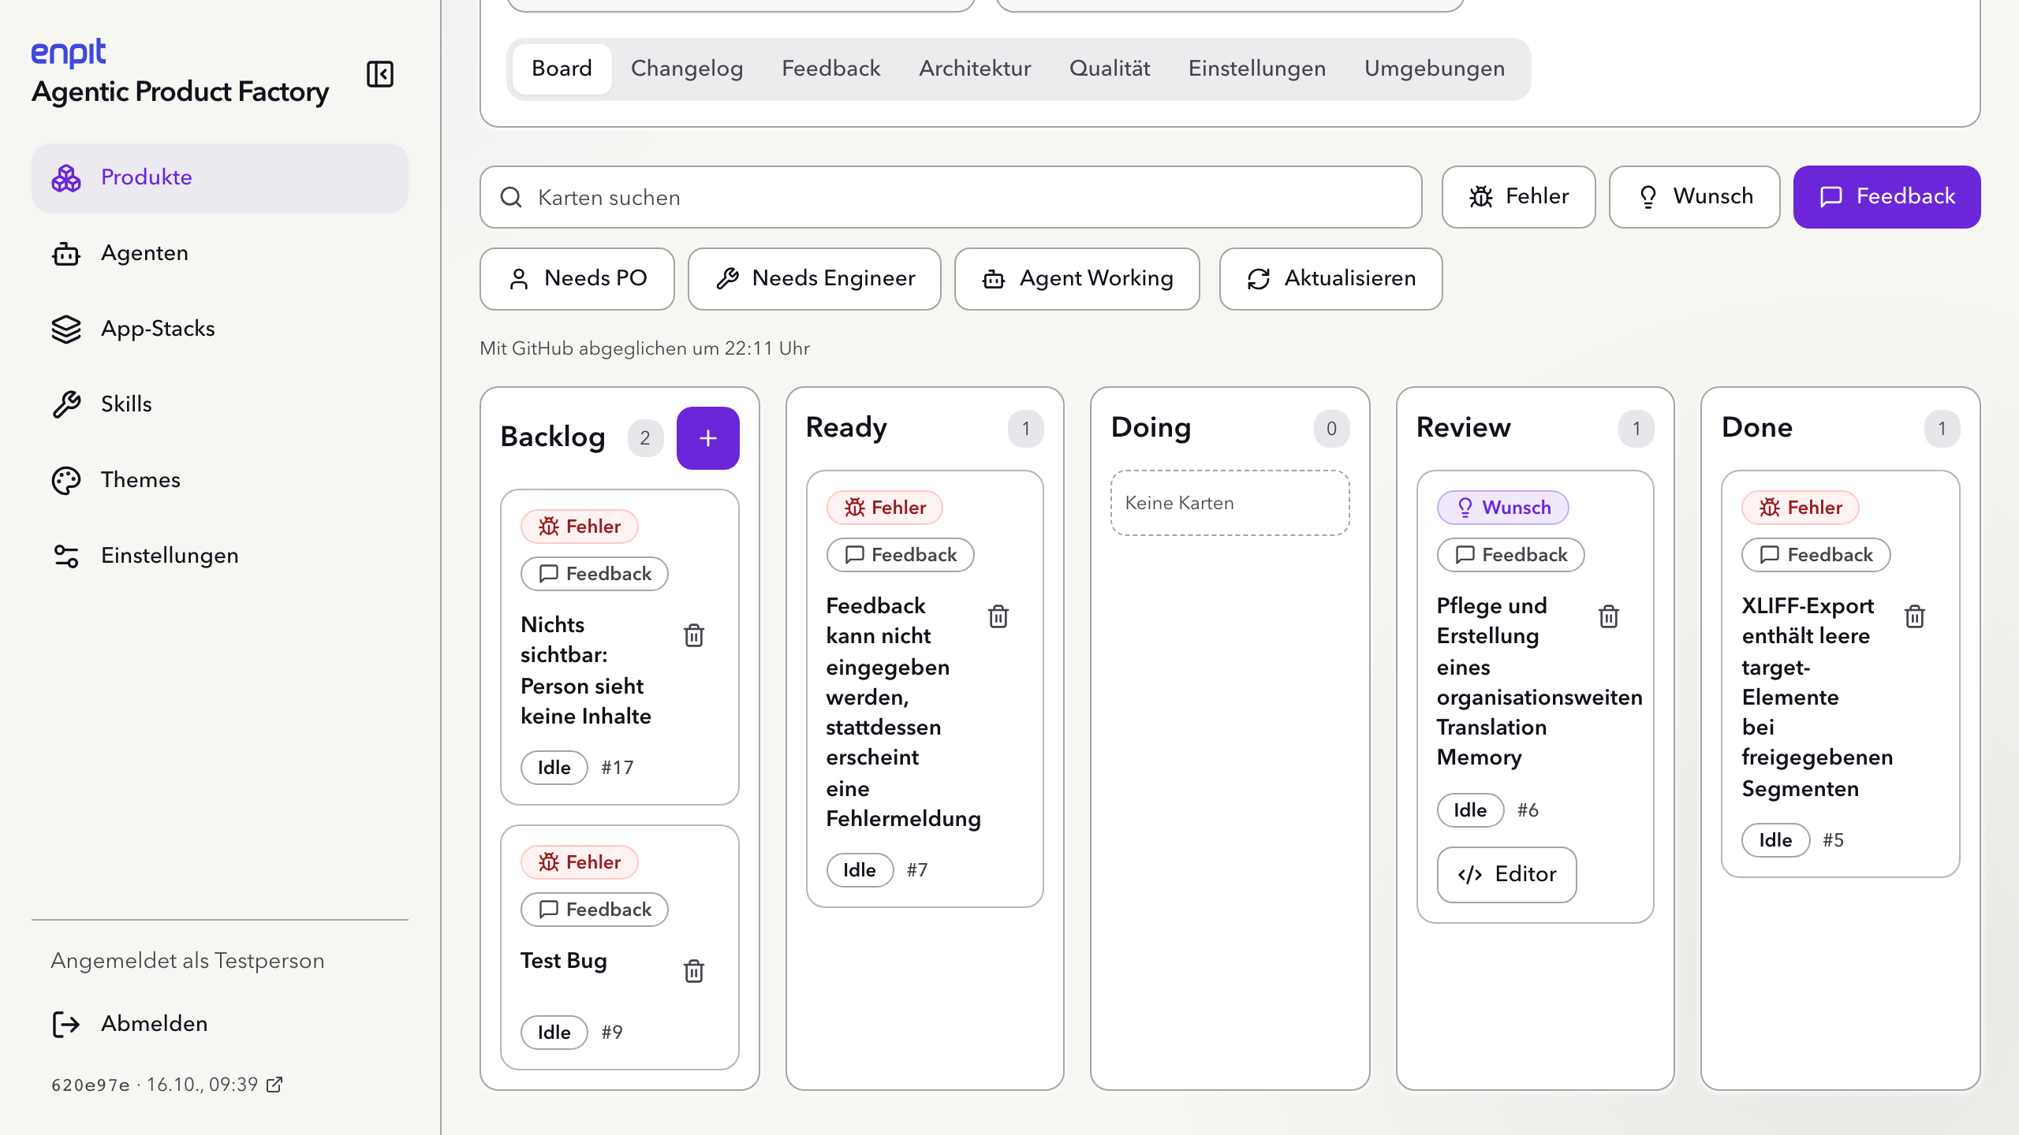2019x1135 pixels.
Task: Click the Fehler report button
Action: pos(1519,197)
